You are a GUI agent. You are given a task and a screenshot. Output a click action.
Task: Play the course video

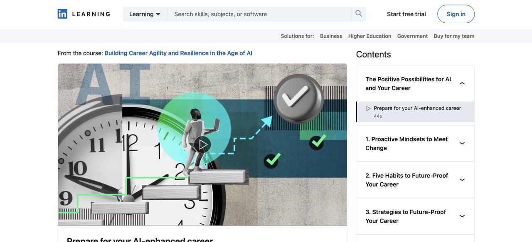click(202, 145)
